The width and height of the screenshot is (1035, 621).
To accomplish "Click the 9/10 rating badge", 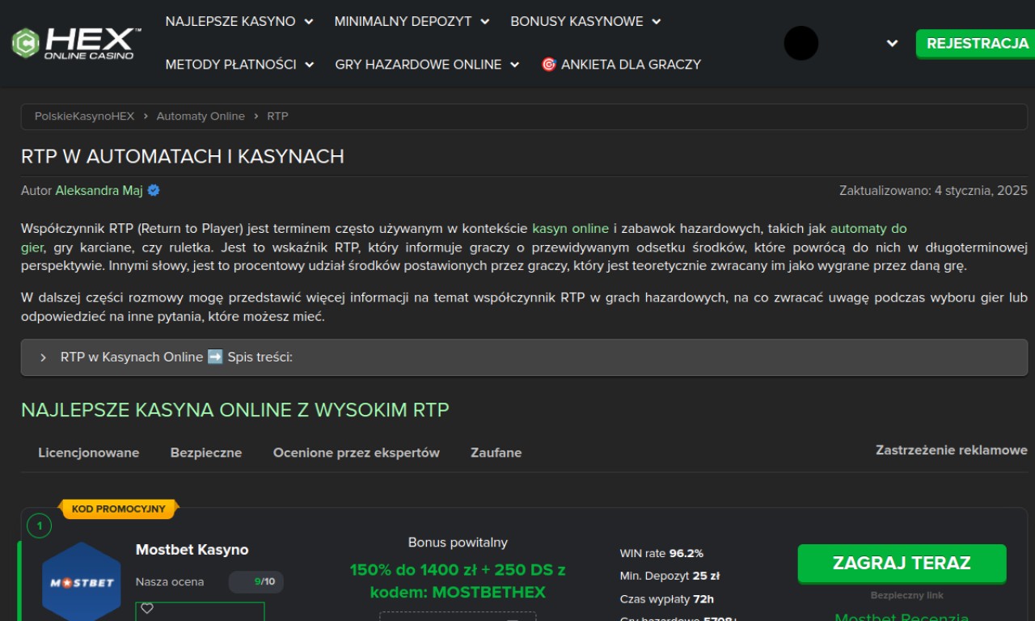I will (x=256, y=581).
